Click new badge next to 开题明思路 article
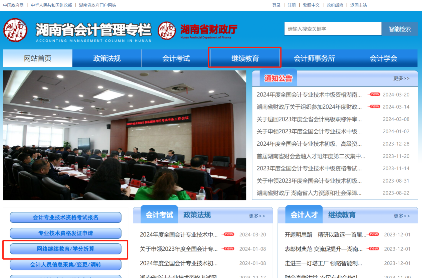 (x=373, y=234)
